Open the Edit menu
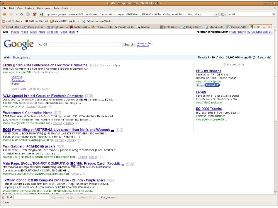 coord(11,8)
